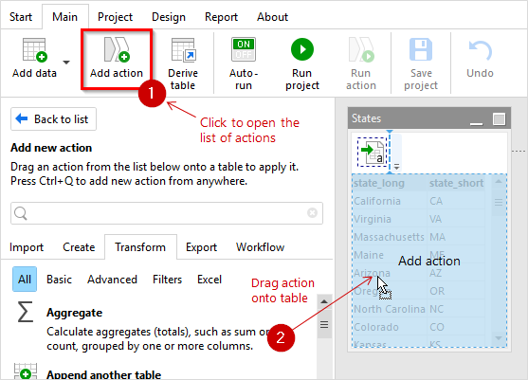
Task: Click the Add data table icon
Action: tap(35, 50)
